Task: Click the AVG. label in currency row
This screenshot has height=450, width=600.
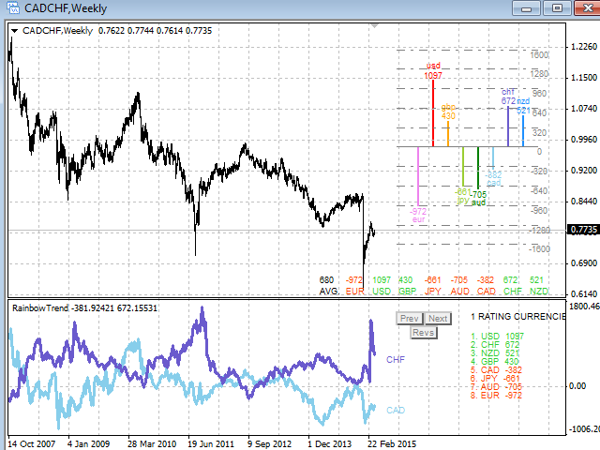Action: [327, 292]
